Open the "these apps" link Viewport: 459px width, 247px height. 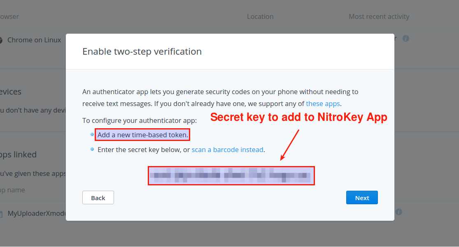323,104
